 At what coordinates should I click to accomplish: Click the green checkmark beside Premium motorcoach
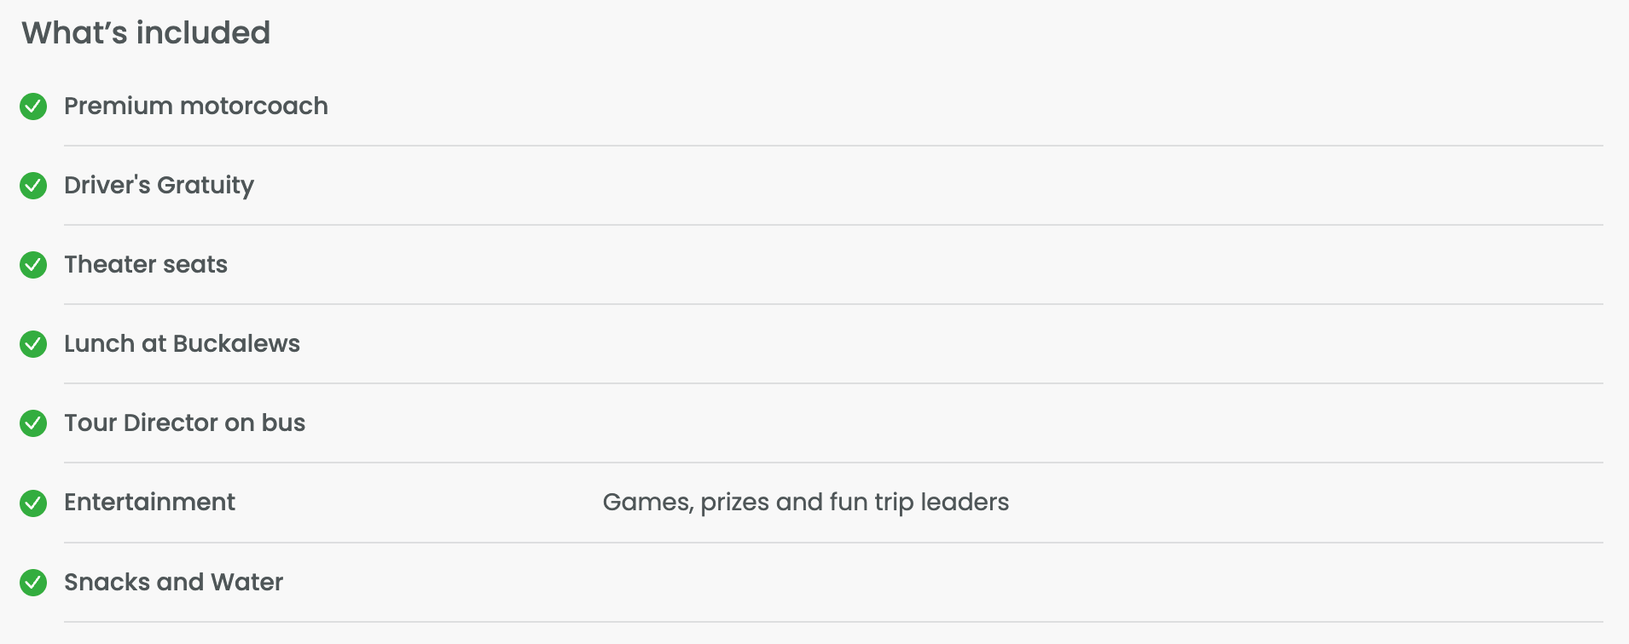pos(33,106)
